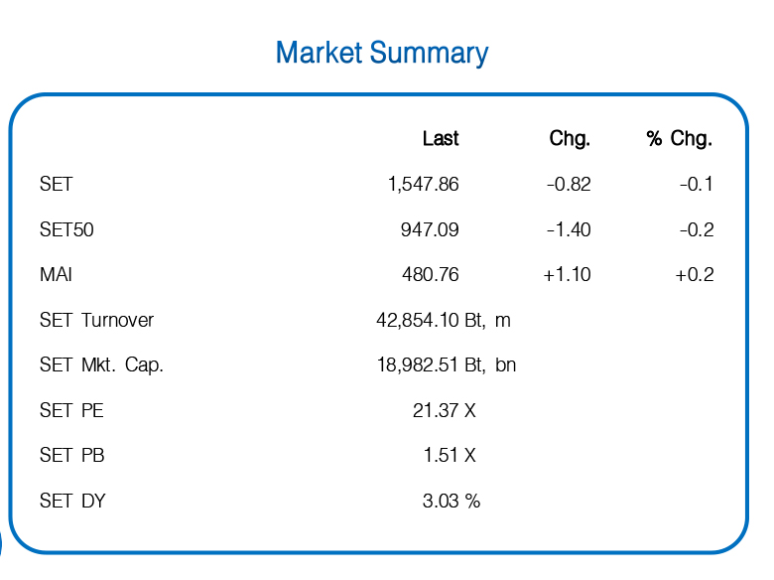Click the SET last value 1,547.86
Screen dimensions: 774x580
coord(424,185)
